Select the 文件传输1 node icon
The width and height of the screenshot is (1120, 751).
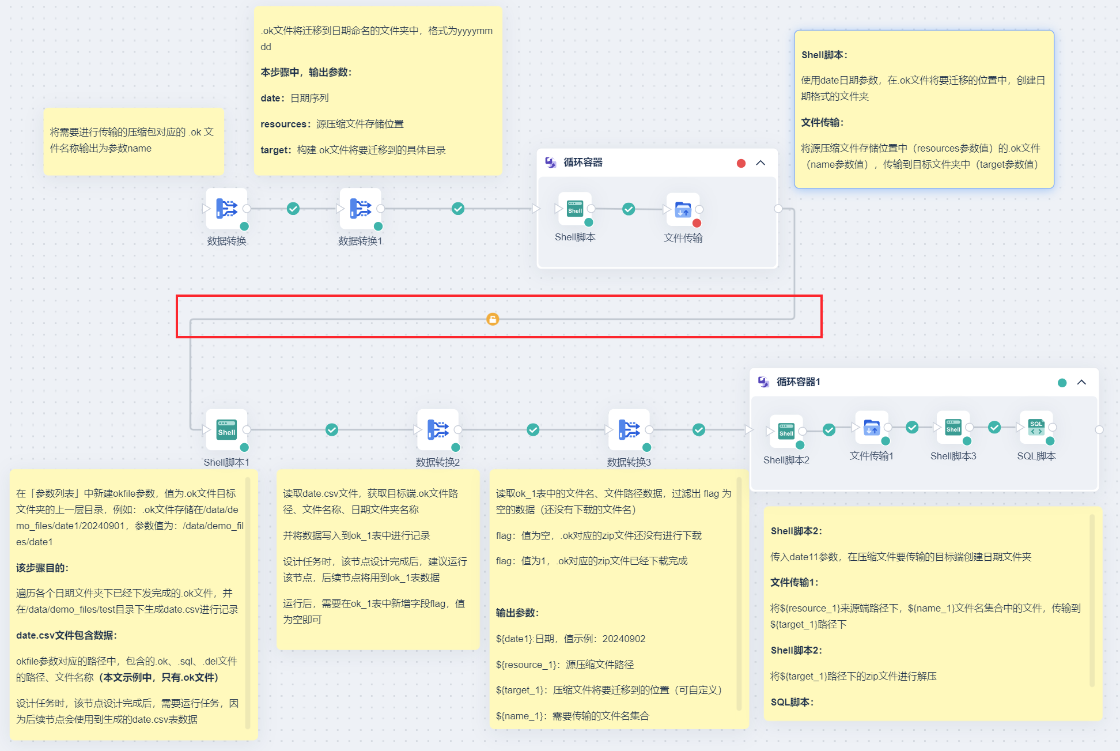(x=872, y=427)
